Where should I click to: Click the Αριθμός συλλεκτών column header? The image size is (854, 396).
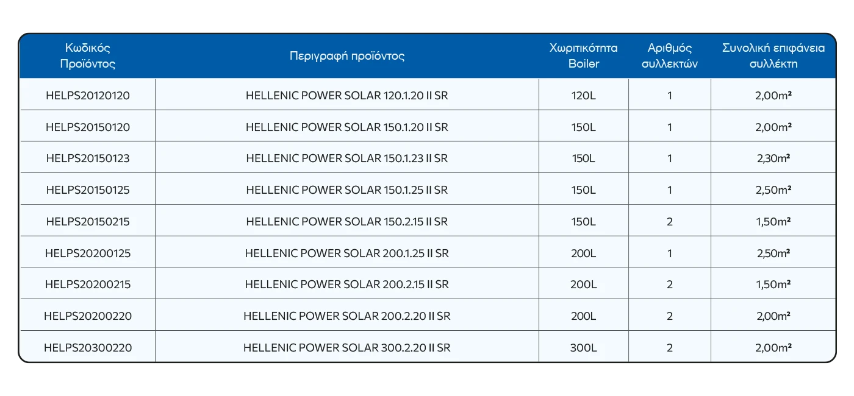(669, 56)
